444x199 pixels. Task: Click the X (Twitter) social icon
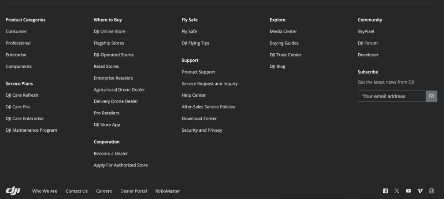click(397, 191)
